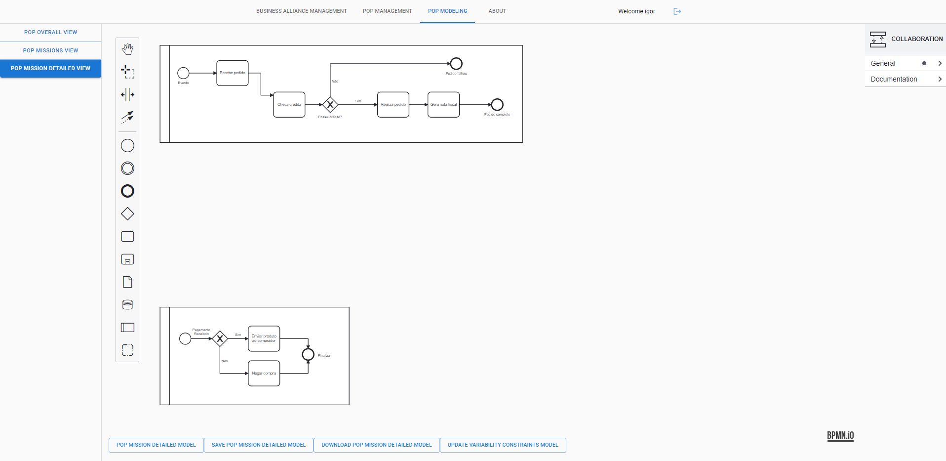Create an end event from palette
Viewport: 946px width, 461px height.
pos(127,191)
